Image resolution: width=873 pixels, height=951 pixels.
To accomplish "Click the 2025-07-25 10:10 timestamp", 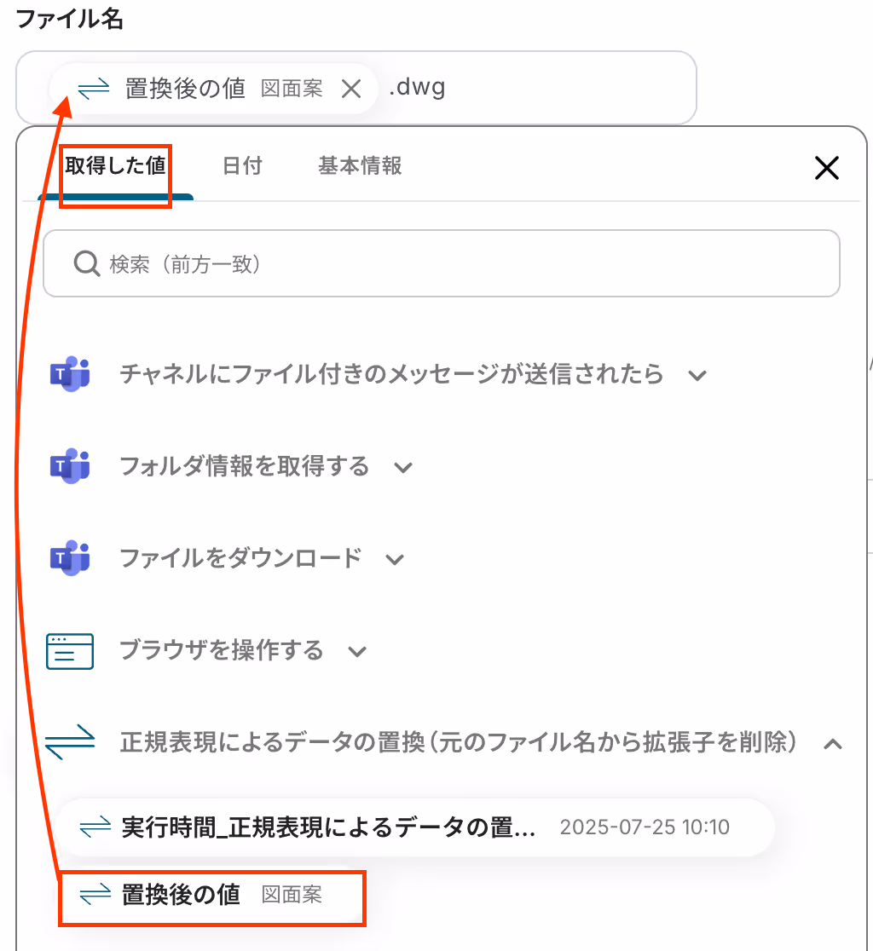I will click(645, 827).
